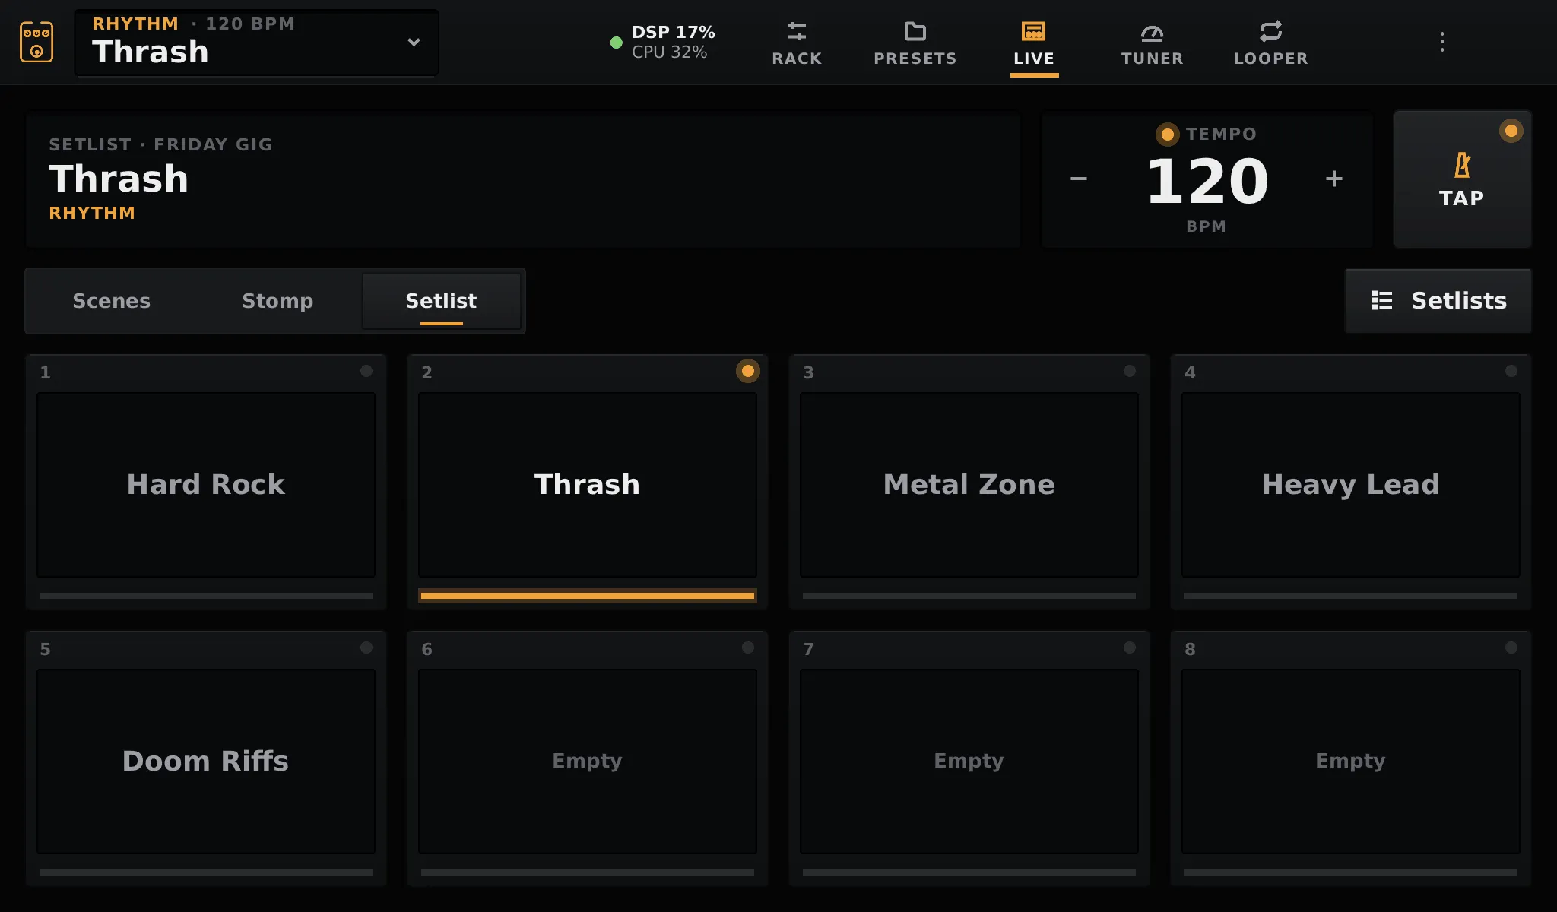Toggle slot 1 Hard Rock indicator dot

pyautogui.click(x=366, y=371)
